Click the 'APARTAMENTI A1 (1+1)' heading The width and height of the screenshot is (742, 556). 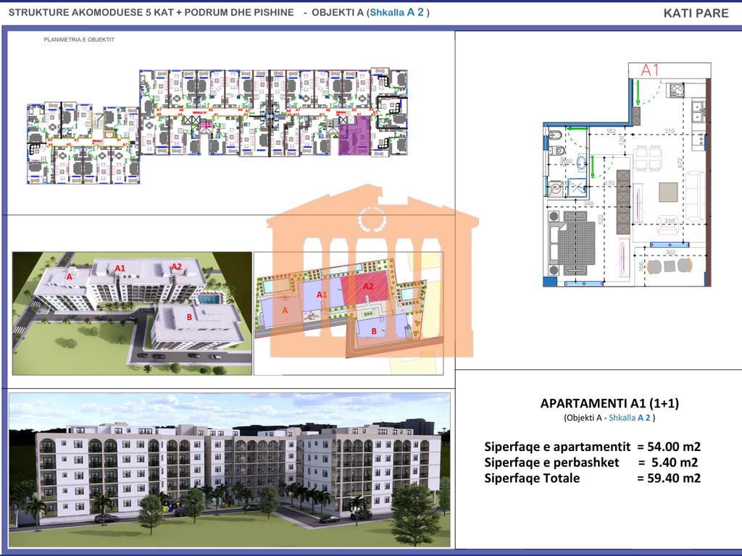609,403
